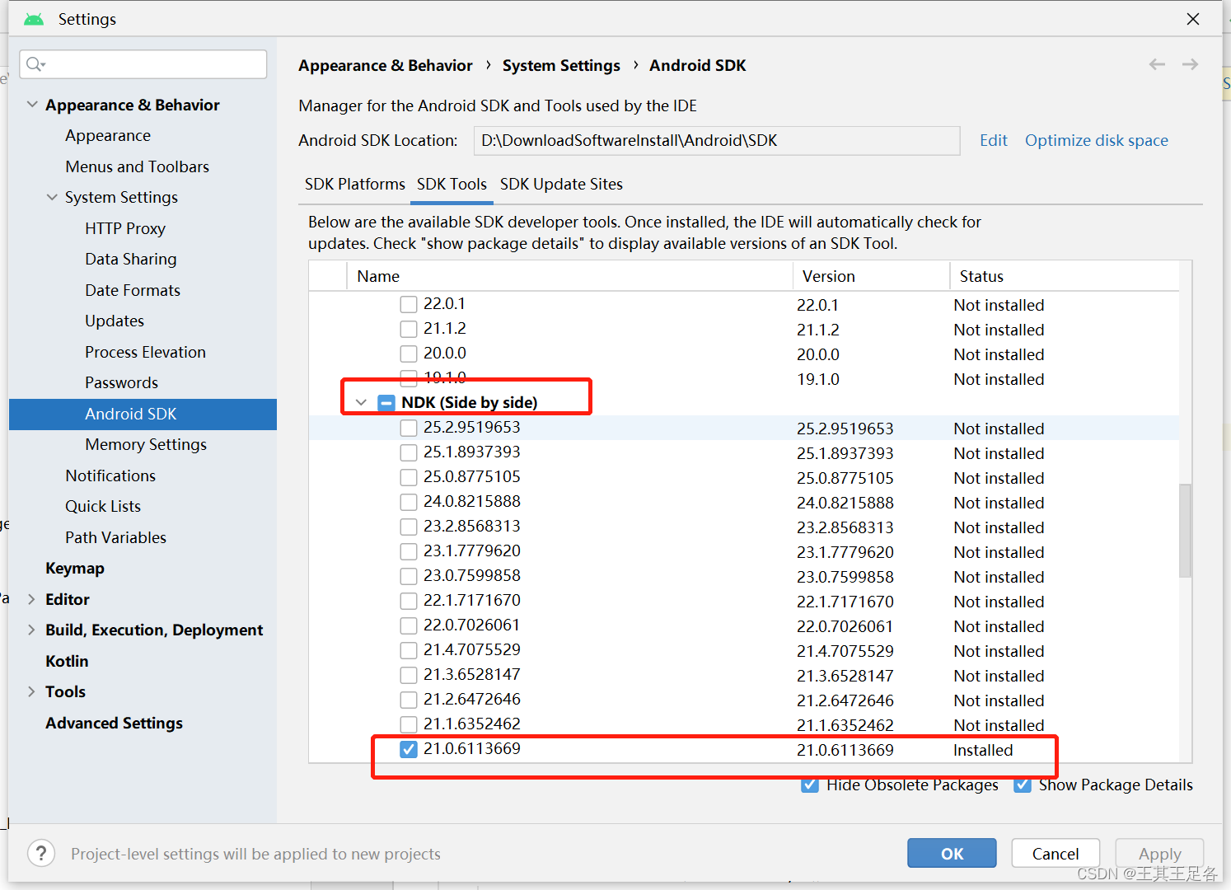Collapse Appearance & Behavior tree section

point(32,105)
